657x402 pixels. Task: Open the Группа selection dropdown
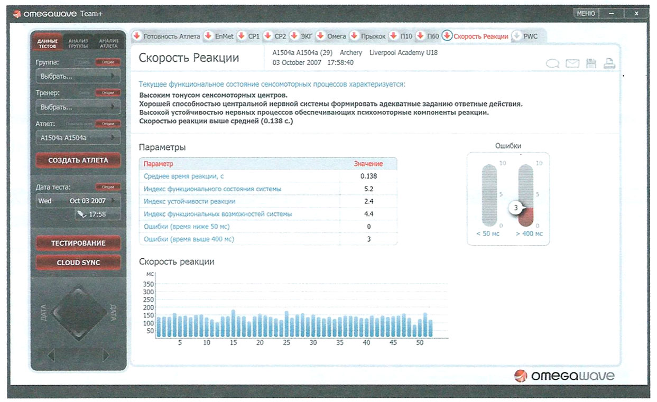78,76
